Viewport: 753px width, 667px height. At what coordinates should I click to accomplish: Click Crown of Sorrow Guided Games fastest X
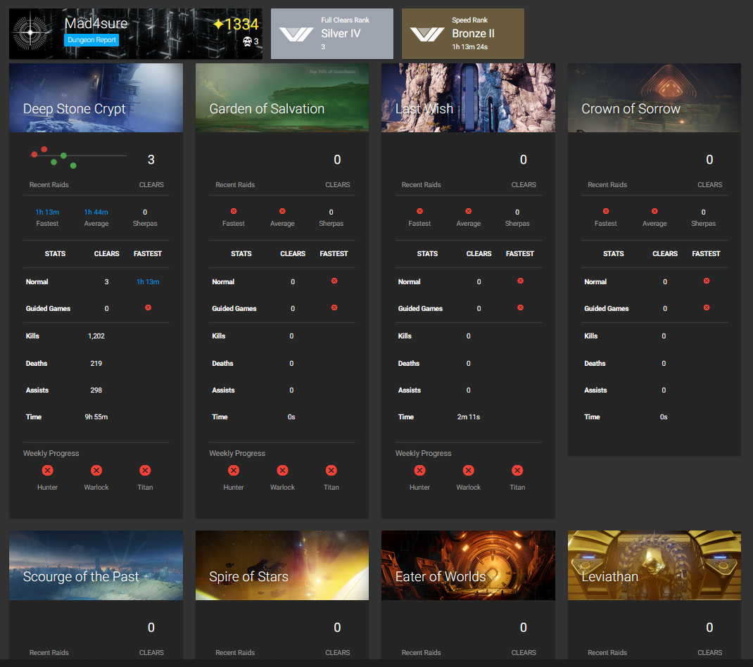[x=707, y=307]
